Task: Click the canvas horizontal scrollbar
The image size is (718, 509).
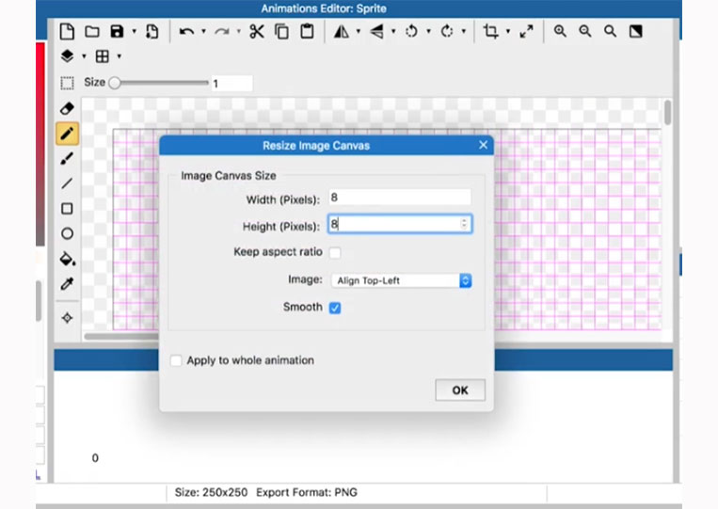Action: (x=121, y=337)
